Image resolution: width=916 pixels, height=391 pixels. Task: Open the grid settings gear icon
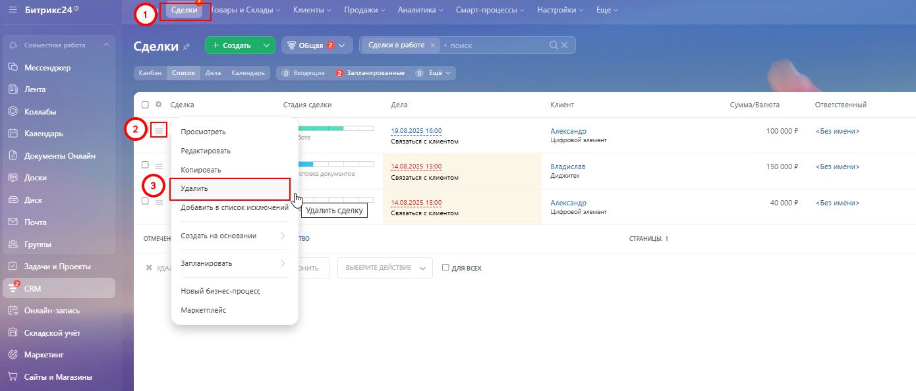(158, 105)
